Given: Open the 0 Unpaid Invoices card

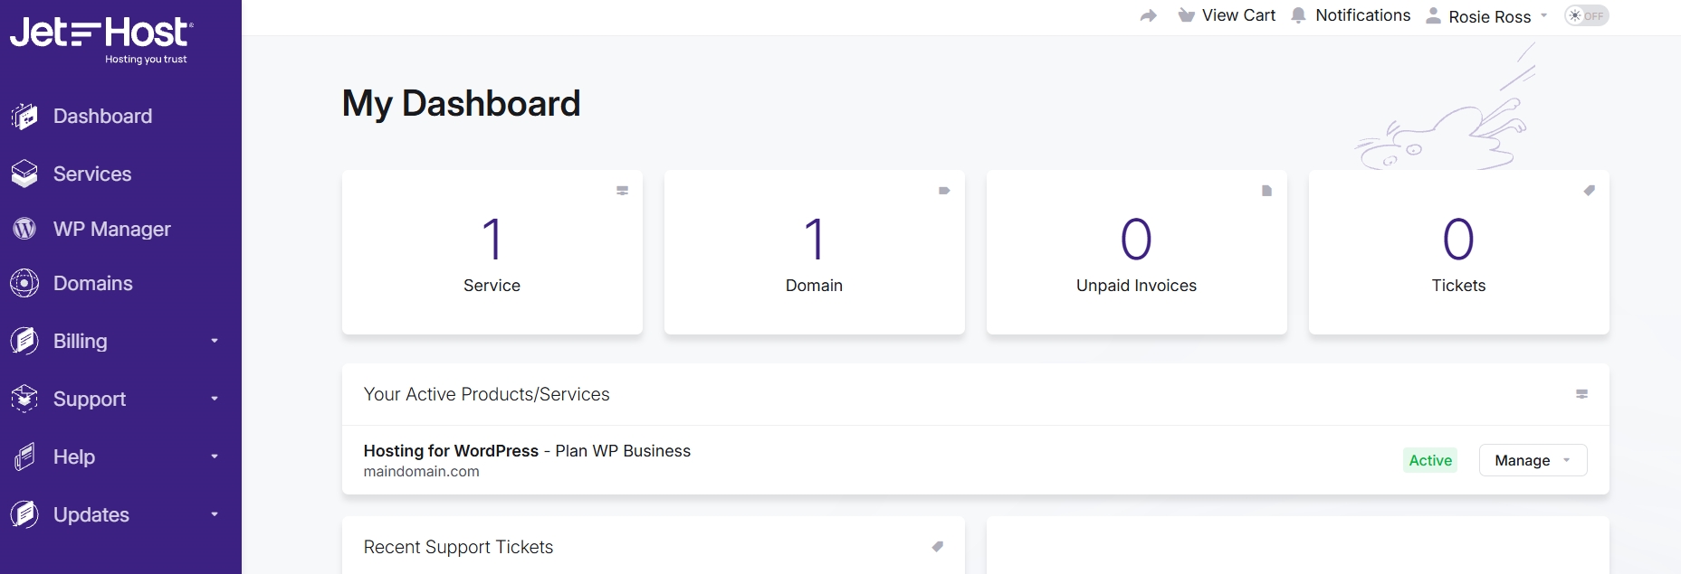Looking at the screenshot, I should tap(1137, 252).
